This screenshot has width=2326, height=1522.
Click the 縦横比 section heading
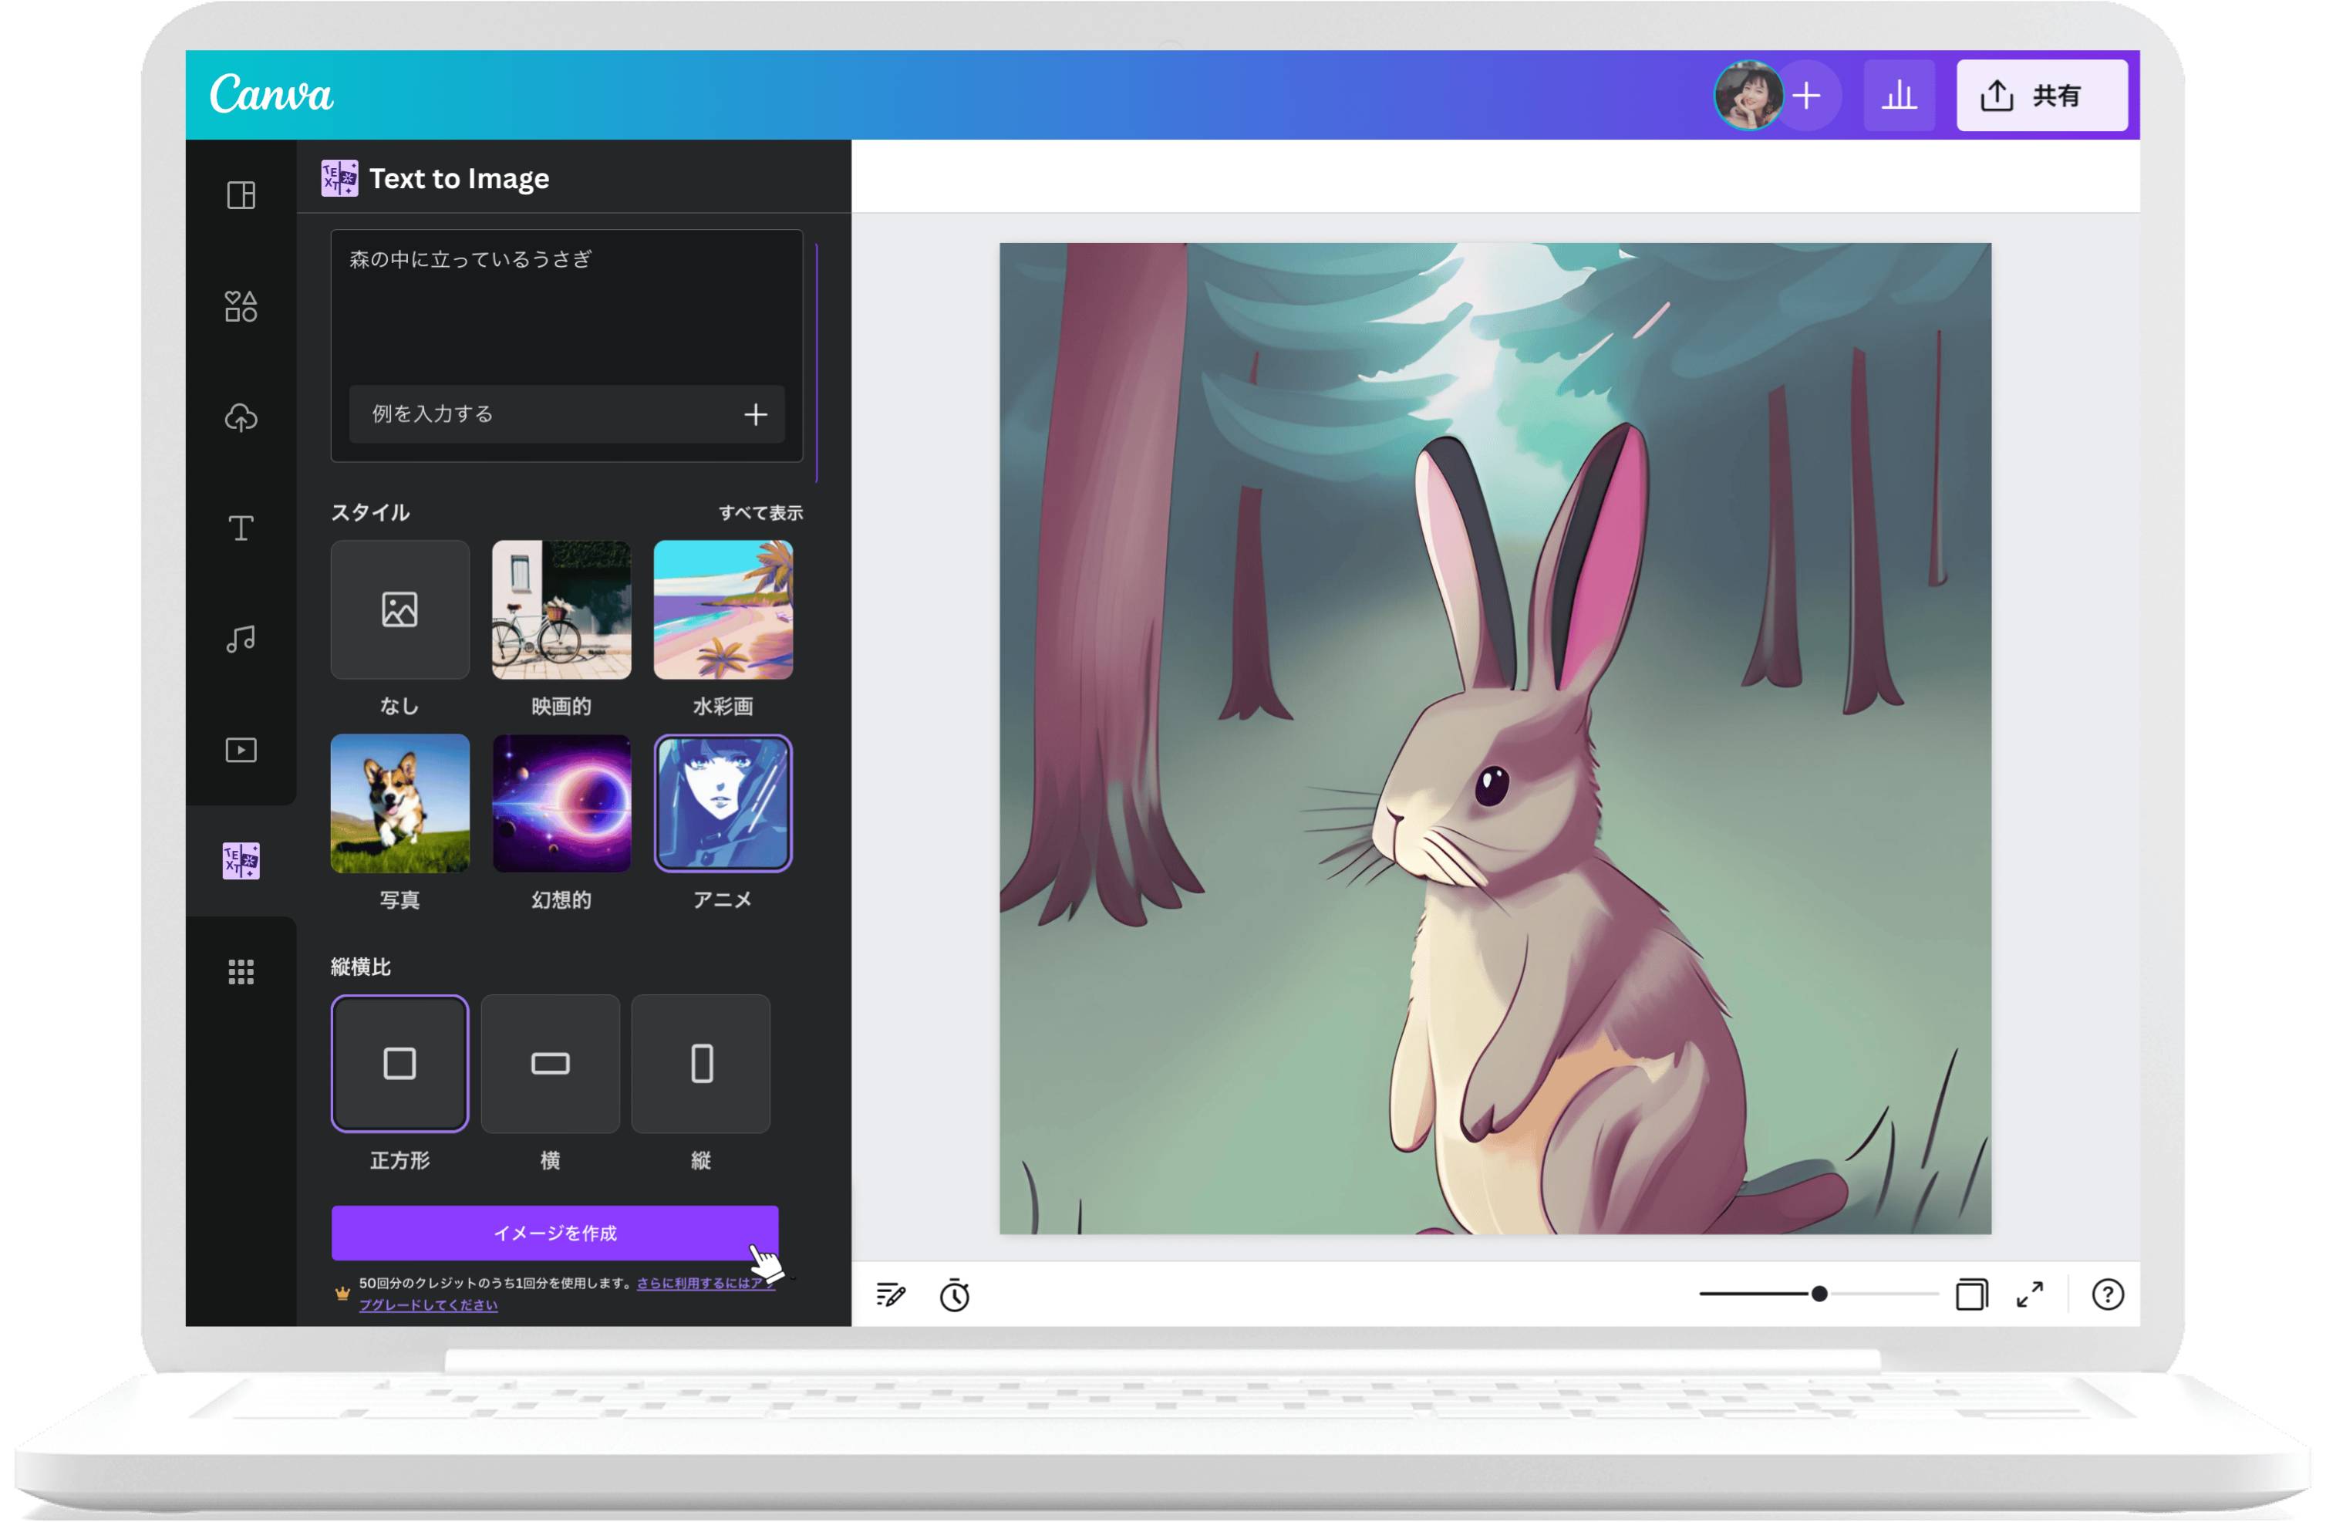tap(361, 968)
